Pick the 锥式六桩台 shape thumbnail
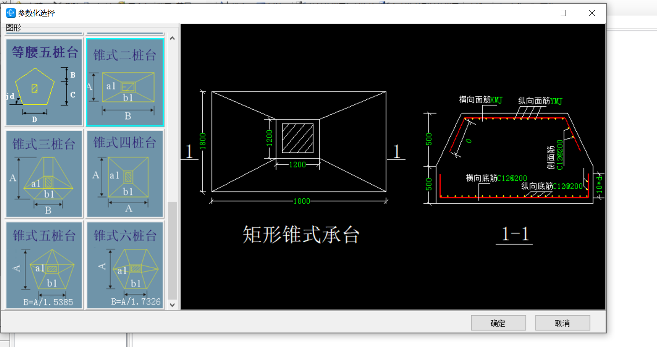Screen dimensions: 657x347 coord(125,265)
